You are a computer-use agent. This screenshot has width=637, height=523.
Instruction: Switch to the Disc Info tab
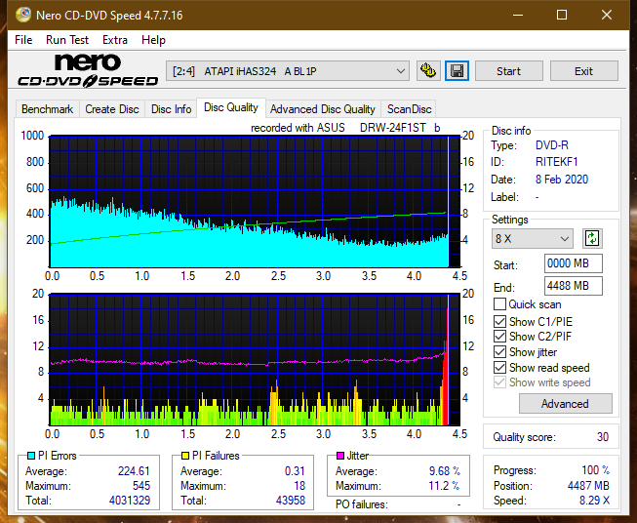click(171, 109)
